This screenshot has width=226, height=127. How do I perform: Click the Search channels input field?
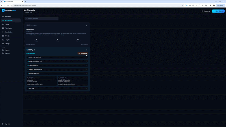42,19
